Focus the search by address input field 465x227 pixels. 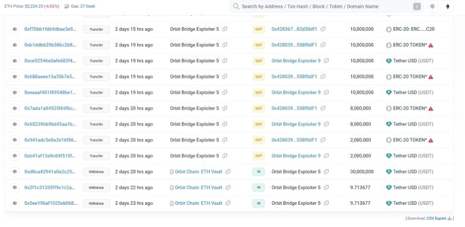326,6
